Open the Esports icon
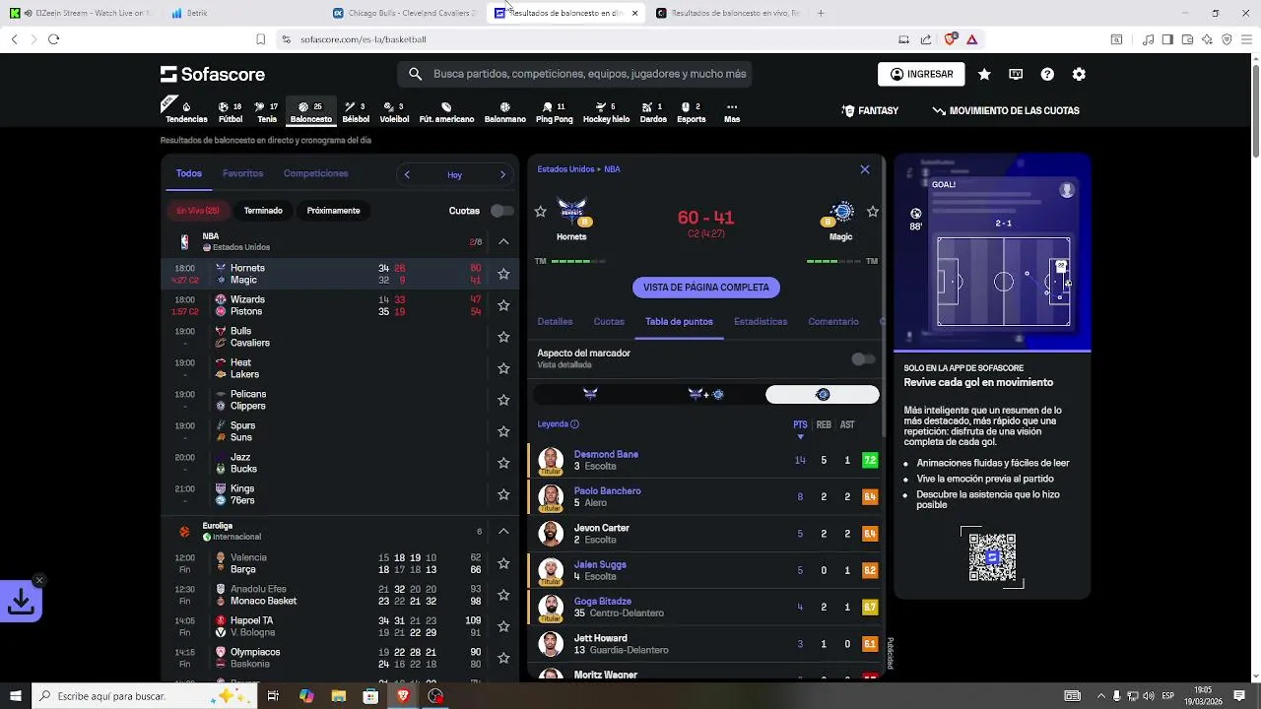Viewport: 1261px width, 709px height. [x=691, y=112]
